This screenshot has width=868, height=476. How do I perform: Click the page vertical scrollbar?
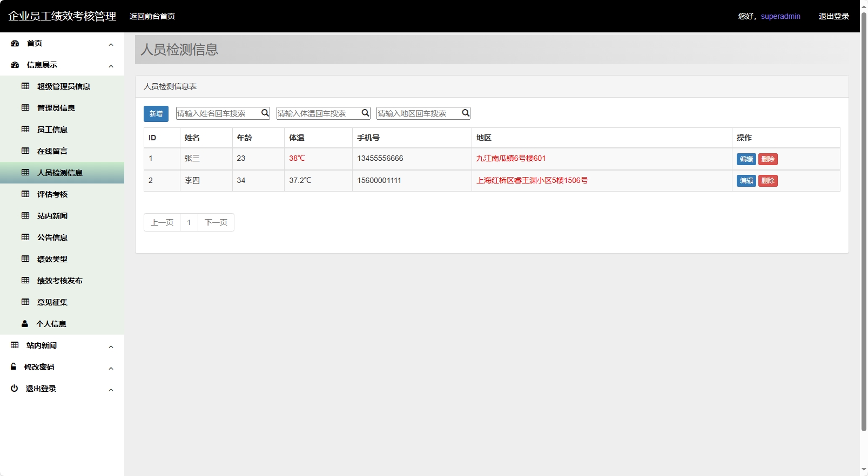click(864, 221)
